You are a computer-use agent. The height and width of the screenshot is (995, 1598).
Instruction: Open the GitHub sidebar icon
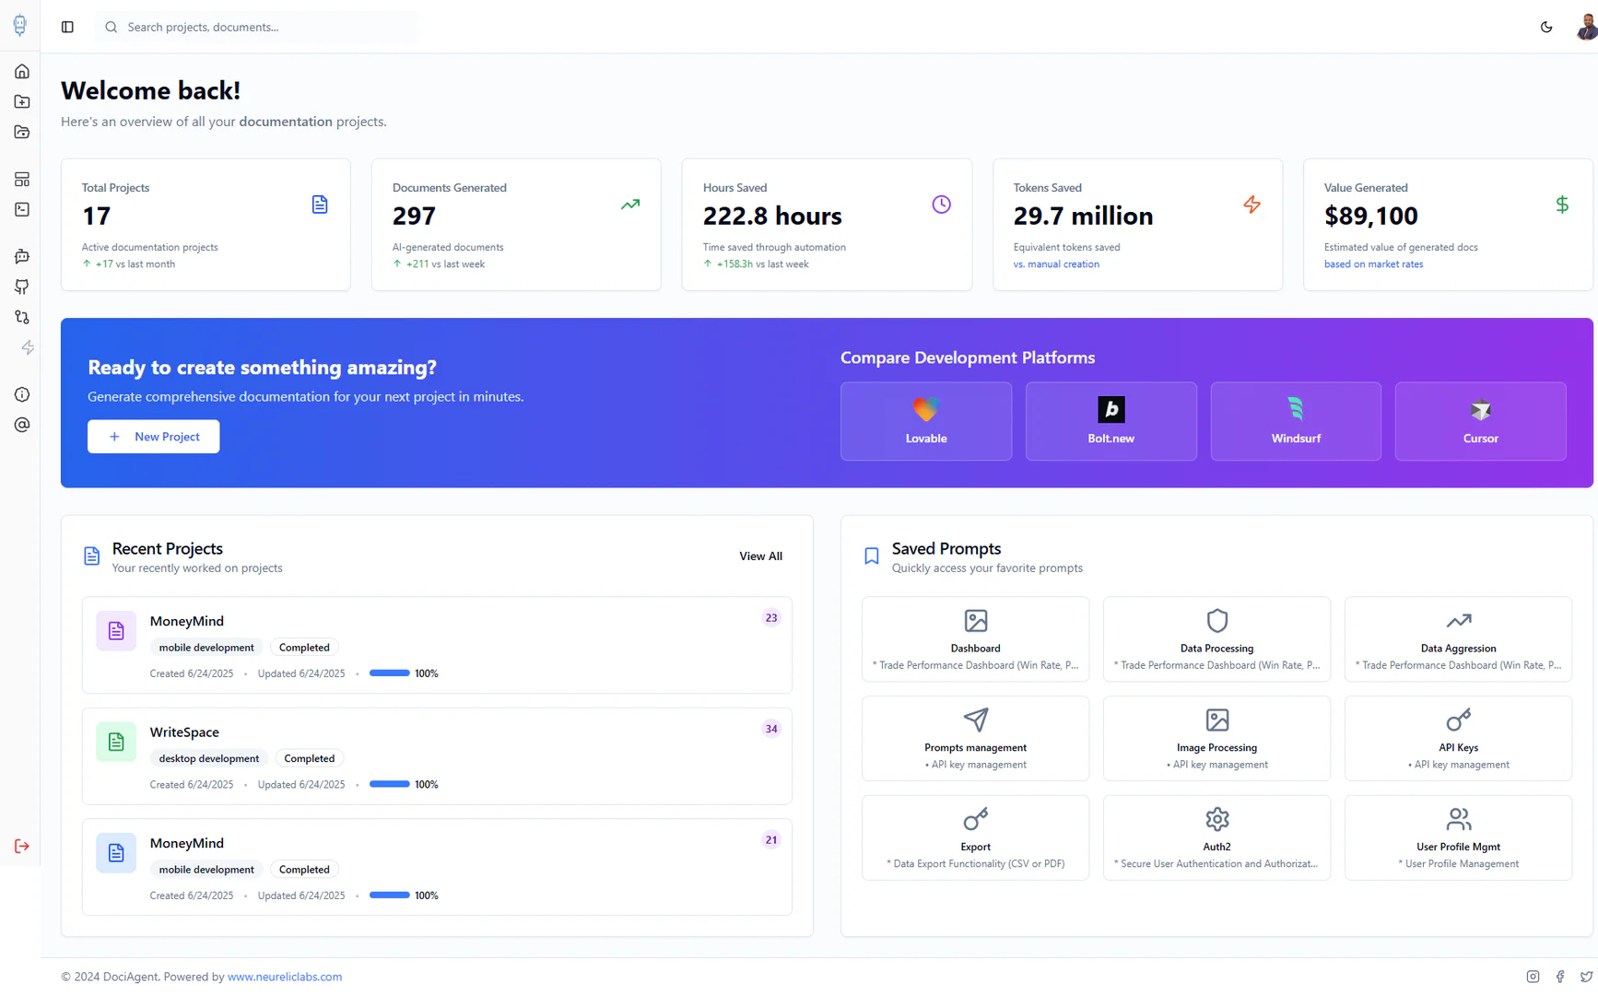click(21, 287)
